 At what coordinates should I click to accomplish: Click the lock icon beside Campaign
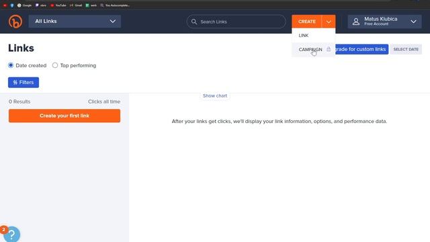click(x=329, y=49)
